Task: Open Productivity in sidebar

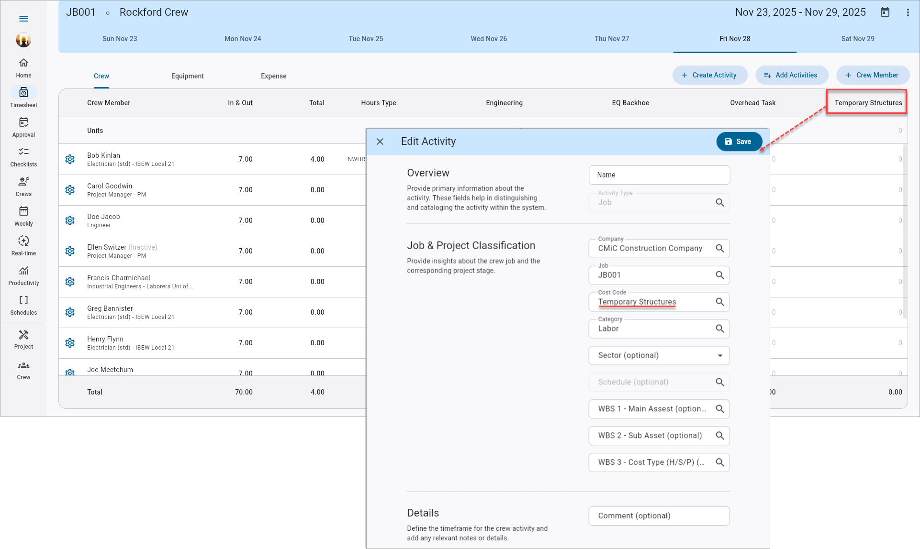Action: coord(23,275)
